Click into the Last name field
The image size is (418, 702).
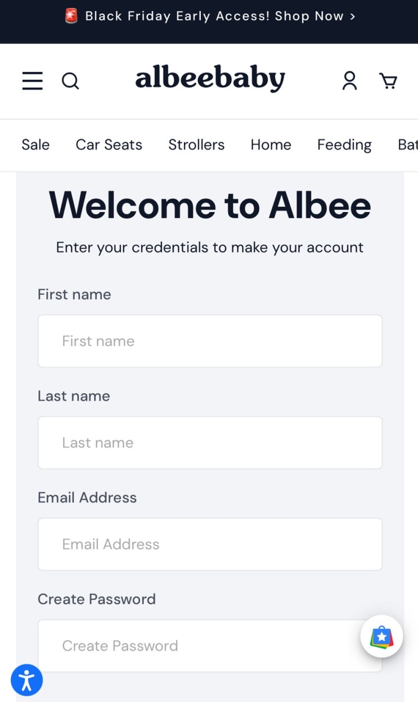[x=210, y=443]
